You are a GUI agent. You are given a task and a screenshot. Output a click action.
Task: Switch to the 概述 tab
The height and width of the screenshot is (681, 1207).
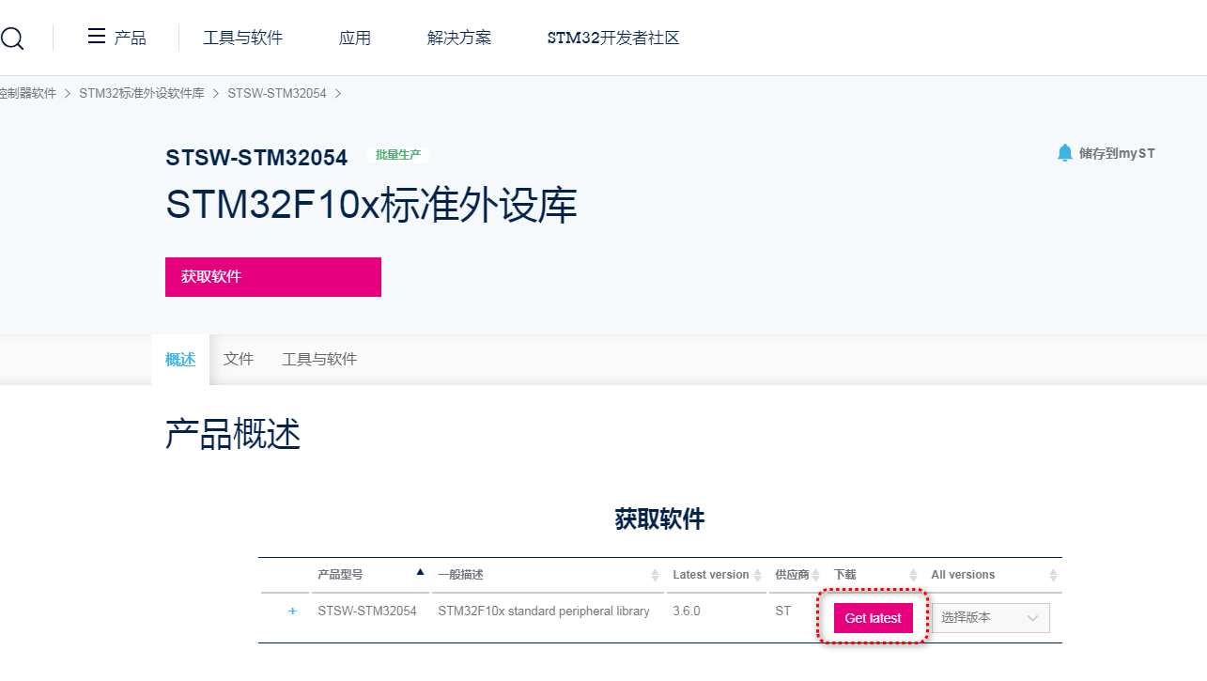pyautogui.click(x=180, y=359)
